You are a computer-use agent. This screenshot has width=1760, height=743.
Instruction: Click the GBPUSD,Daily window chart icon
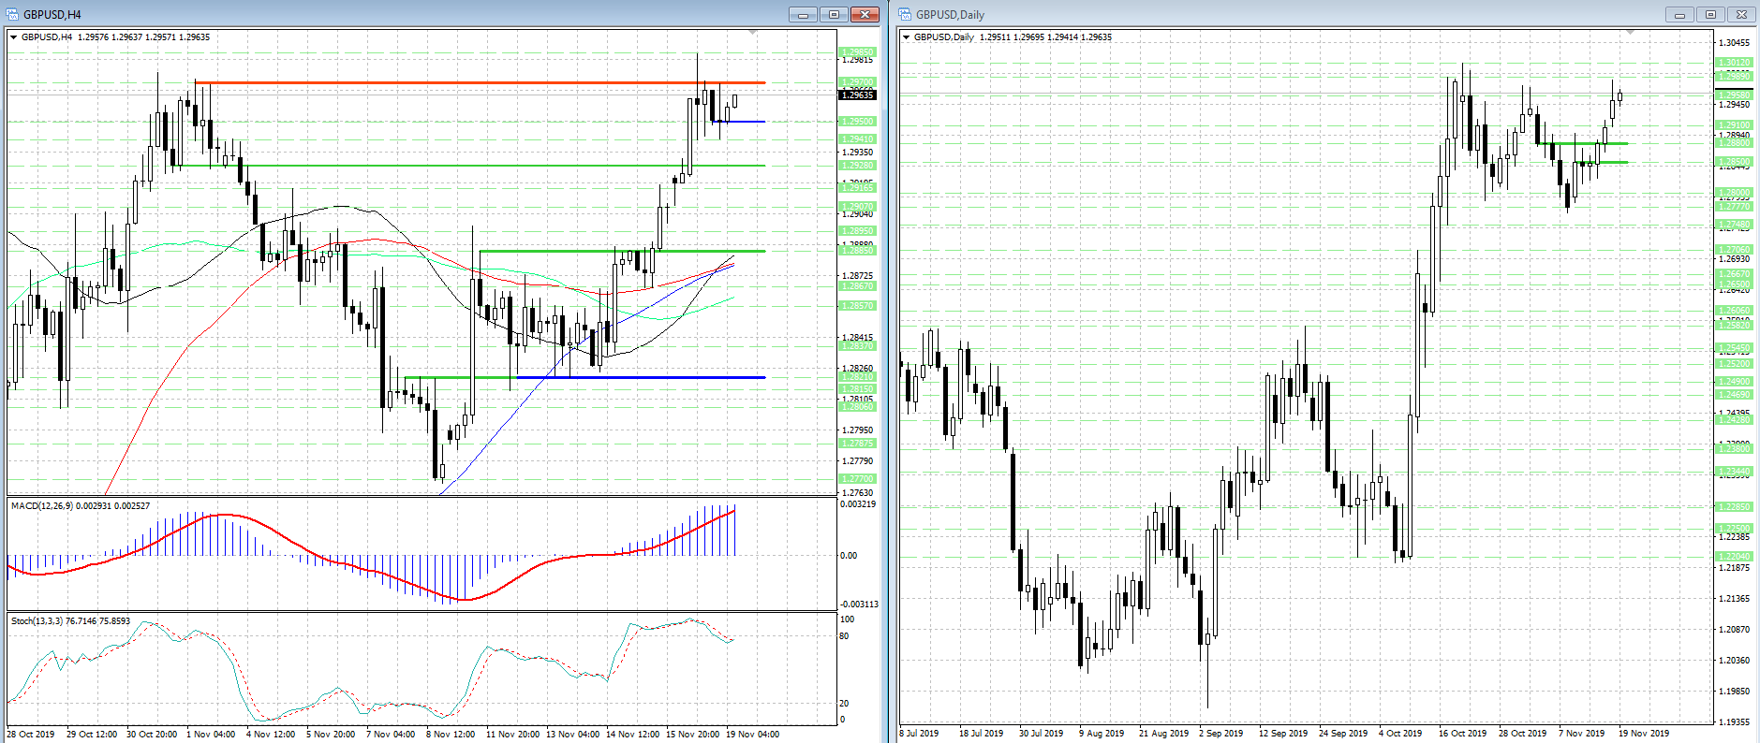[x=905, y=14]
